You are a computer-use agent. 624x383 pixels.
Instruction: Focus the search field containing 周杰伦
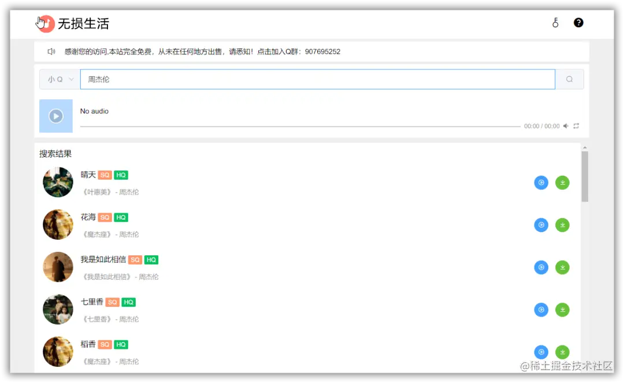click(x=318, y=79)
